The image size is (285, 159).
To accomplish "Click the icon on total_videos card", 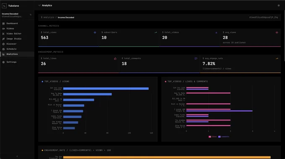I will (x=216, y=33).
